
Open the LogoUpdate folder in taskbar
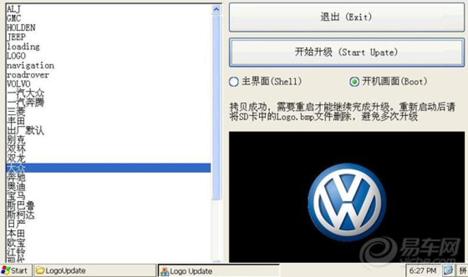(x=94, y=270)
